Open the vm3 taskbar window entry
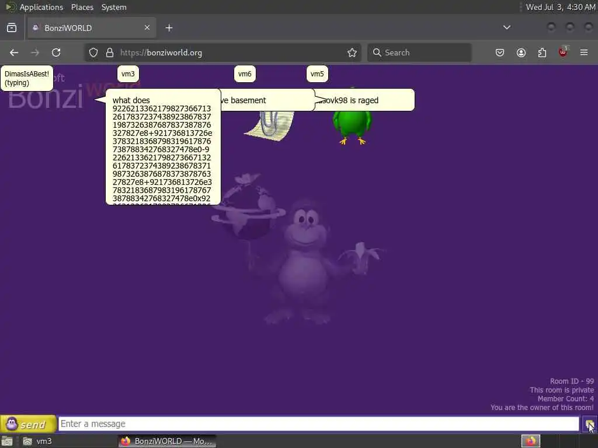 pos(38,441)
